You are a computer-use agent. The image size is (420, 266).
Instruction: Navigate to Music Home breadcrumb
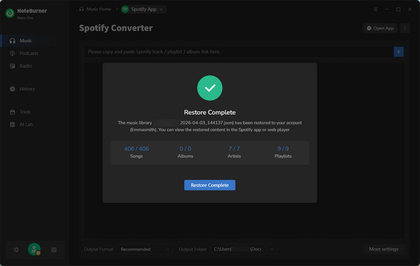[x=95, y=10]
